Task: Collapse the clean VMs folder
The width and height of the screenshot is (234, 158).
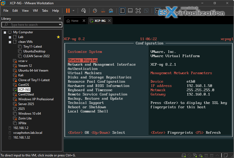Action: [10, 42]
